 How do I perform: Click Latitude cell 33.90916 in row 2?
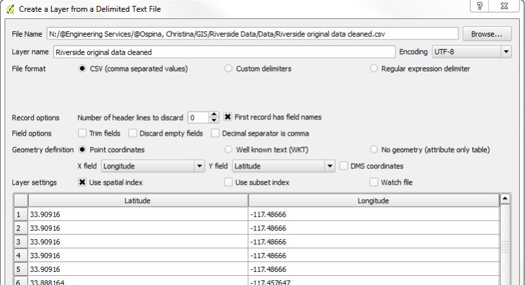(138, 228)
